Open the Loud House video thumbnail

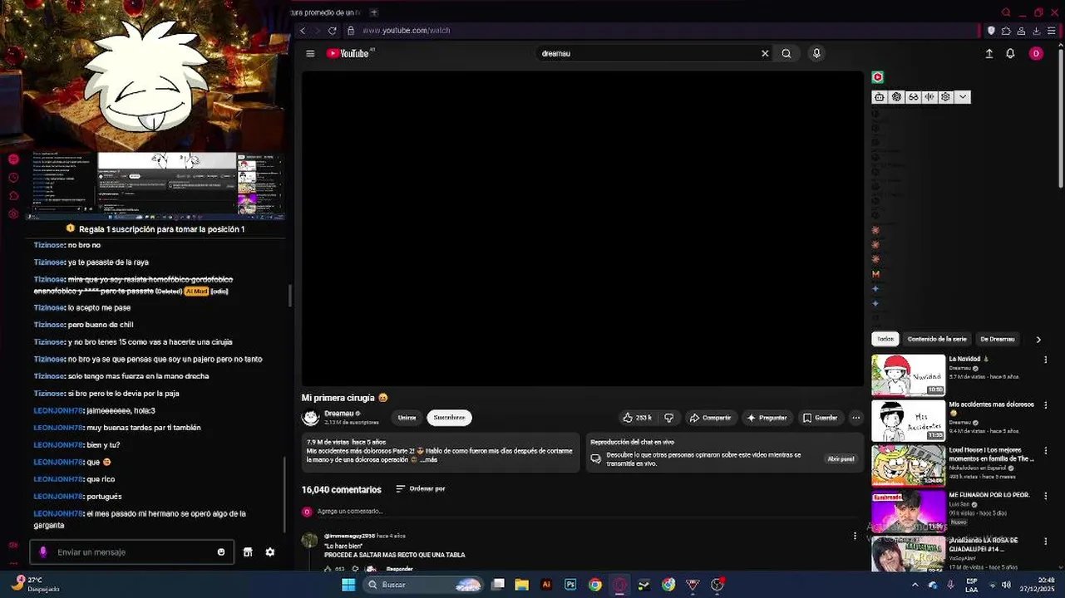[909, 466]
